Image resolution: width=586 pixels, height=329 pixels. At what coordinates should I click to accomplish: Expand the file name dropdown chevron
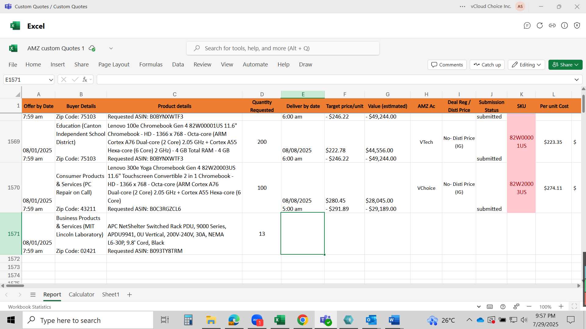[x=111, y=48]
